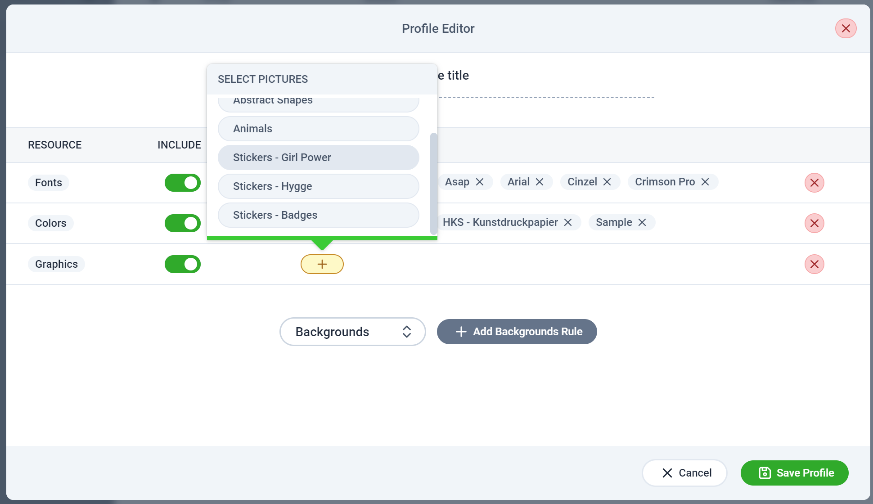Click the Save Profile button
The width and height of the screenshot is (873, 504).
coord(795,473)
